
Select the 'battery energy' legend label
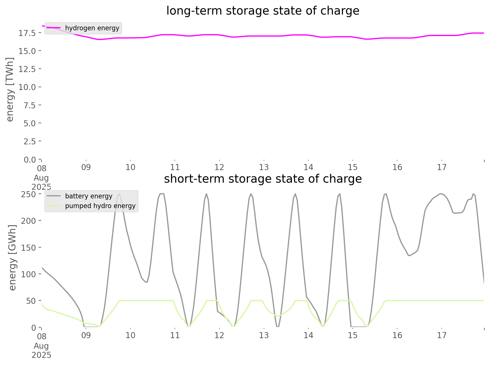[x=89, y=196]
